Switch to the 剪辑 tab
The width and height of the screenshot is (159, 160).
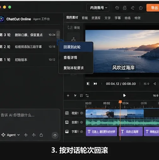[x=85, y=18]
